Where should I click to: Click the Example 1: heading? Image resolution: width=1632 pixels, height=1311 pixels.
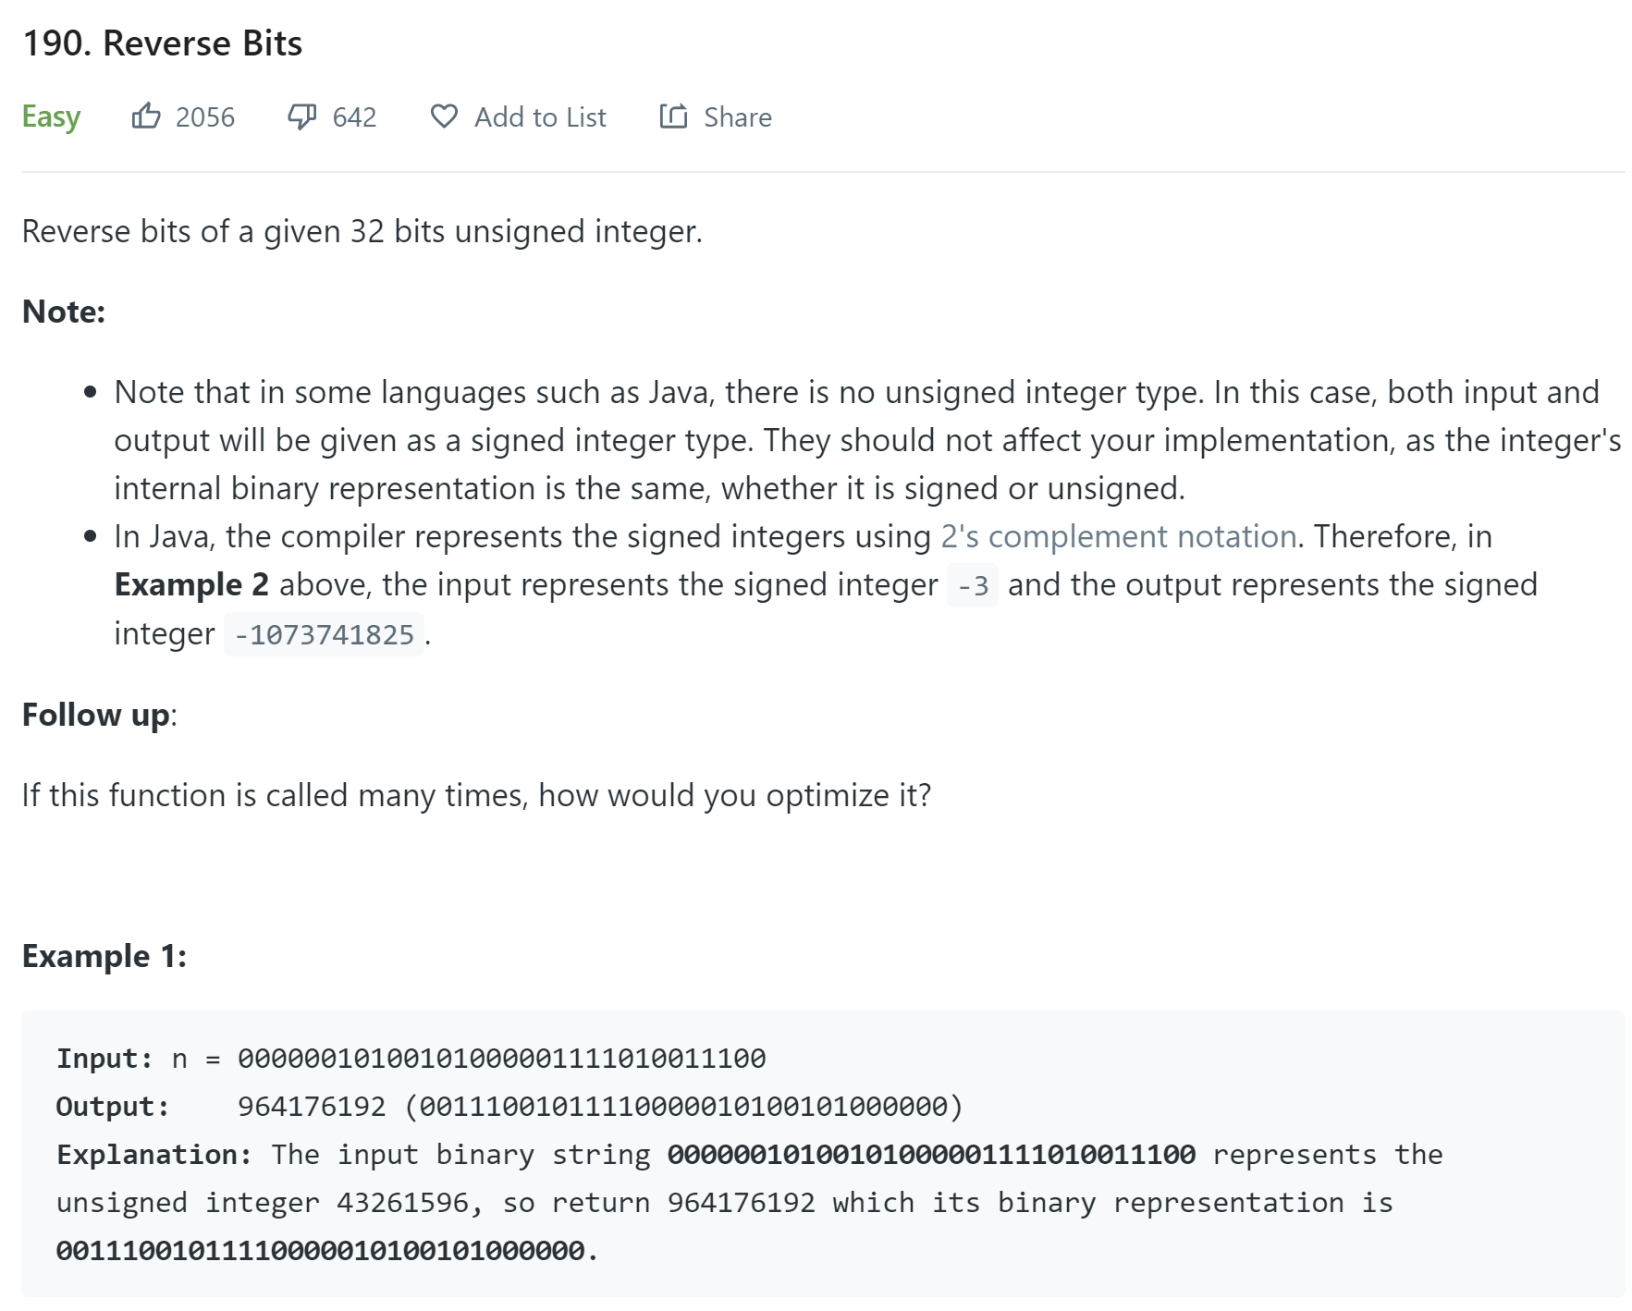coord(104,956)
